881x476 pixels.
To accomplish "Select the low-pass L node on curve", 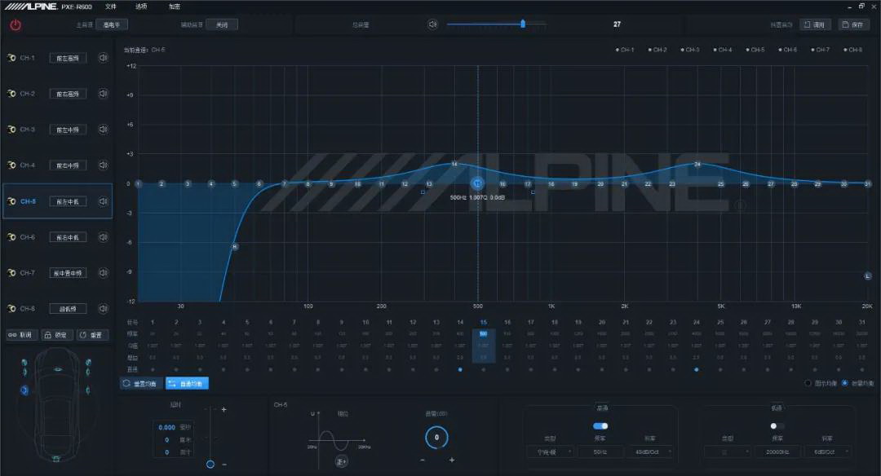I will point(867,275).
